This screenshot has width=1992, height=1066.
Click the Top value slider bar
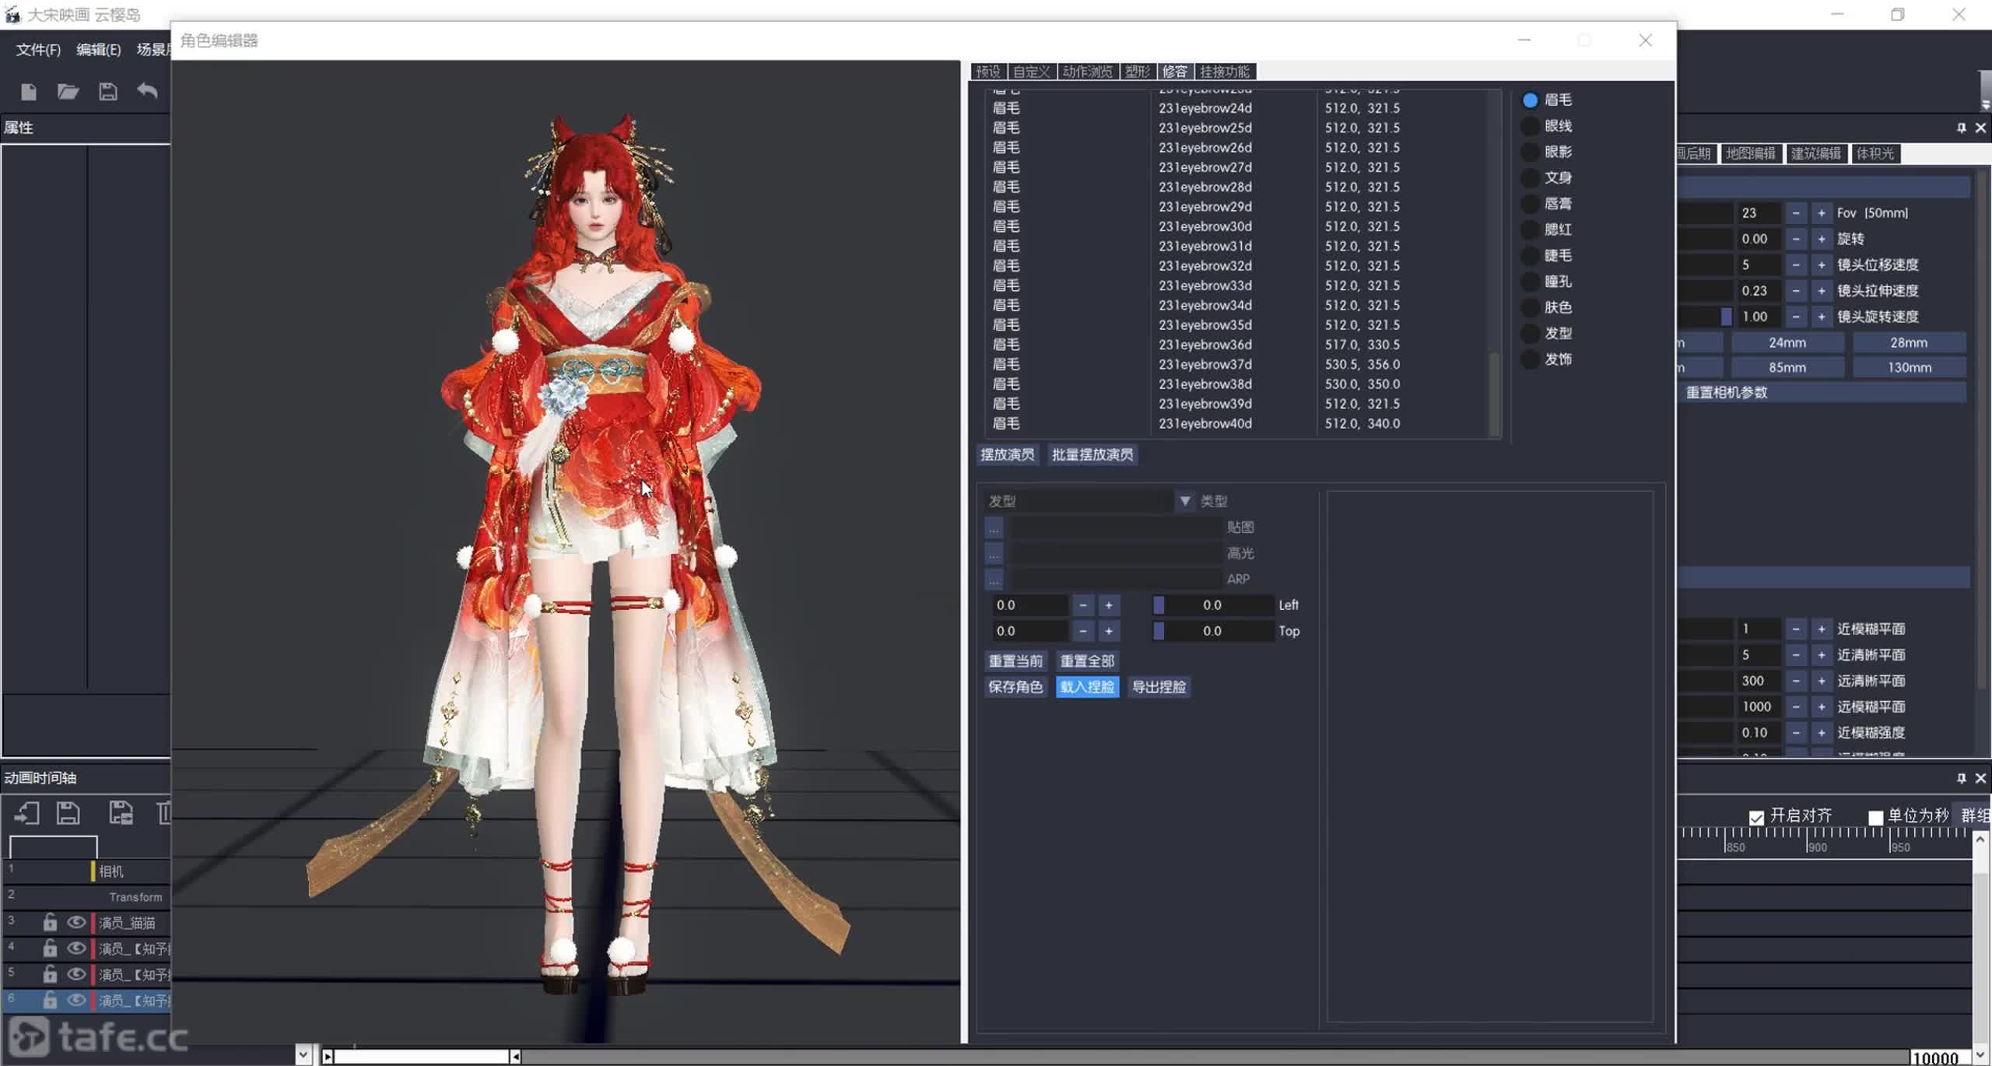click(1212, 631)
